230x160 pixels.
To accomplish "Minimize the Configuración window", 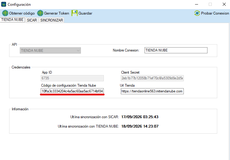I will (x=197, y=4).
